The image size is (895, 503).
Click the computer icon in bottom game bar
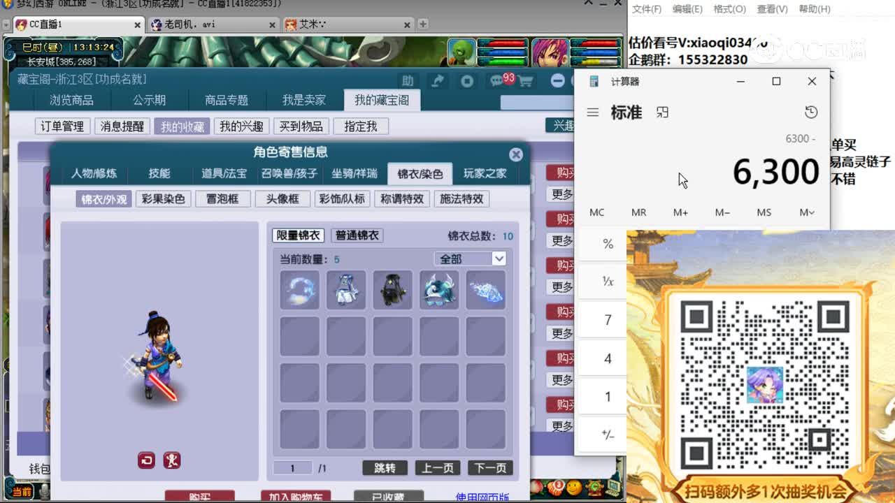[x=612, y=487]
